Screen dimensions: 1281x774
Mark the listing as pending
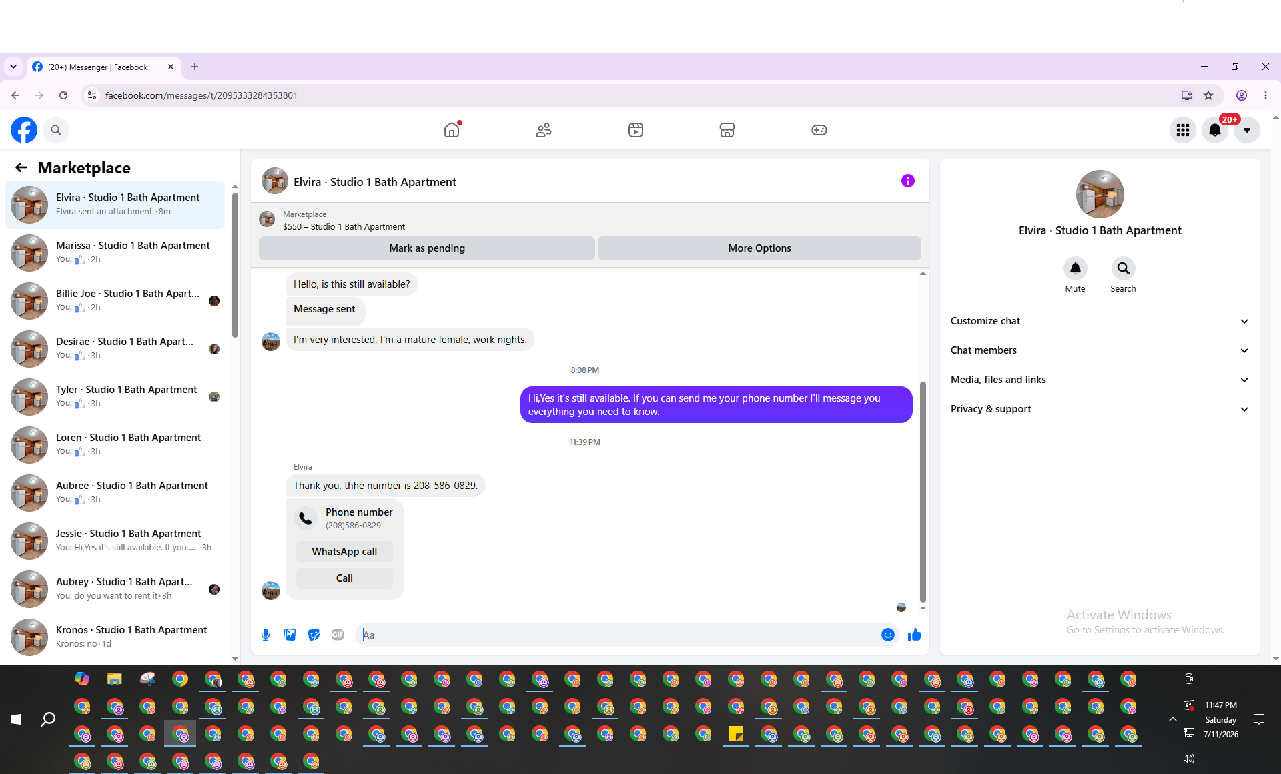427,248
